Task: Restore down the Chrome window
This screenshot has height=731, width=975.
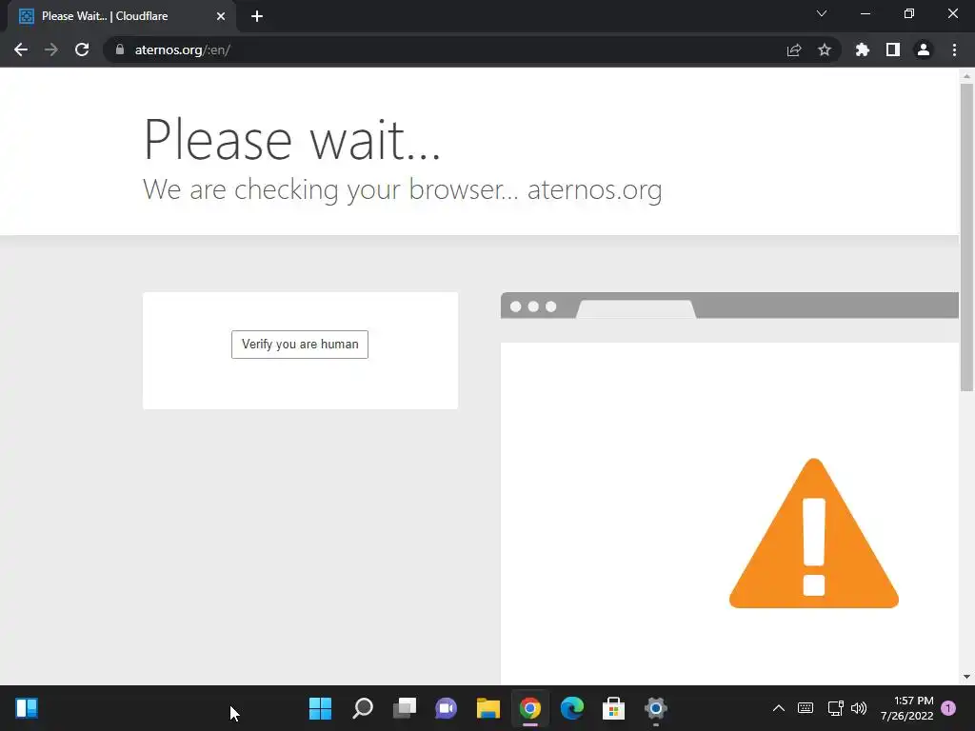Action: click(909, 13)
